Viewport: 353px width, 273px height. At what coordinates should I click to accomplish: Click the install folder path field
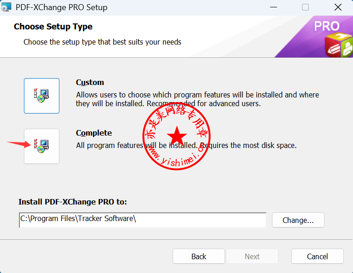point(142,220)
